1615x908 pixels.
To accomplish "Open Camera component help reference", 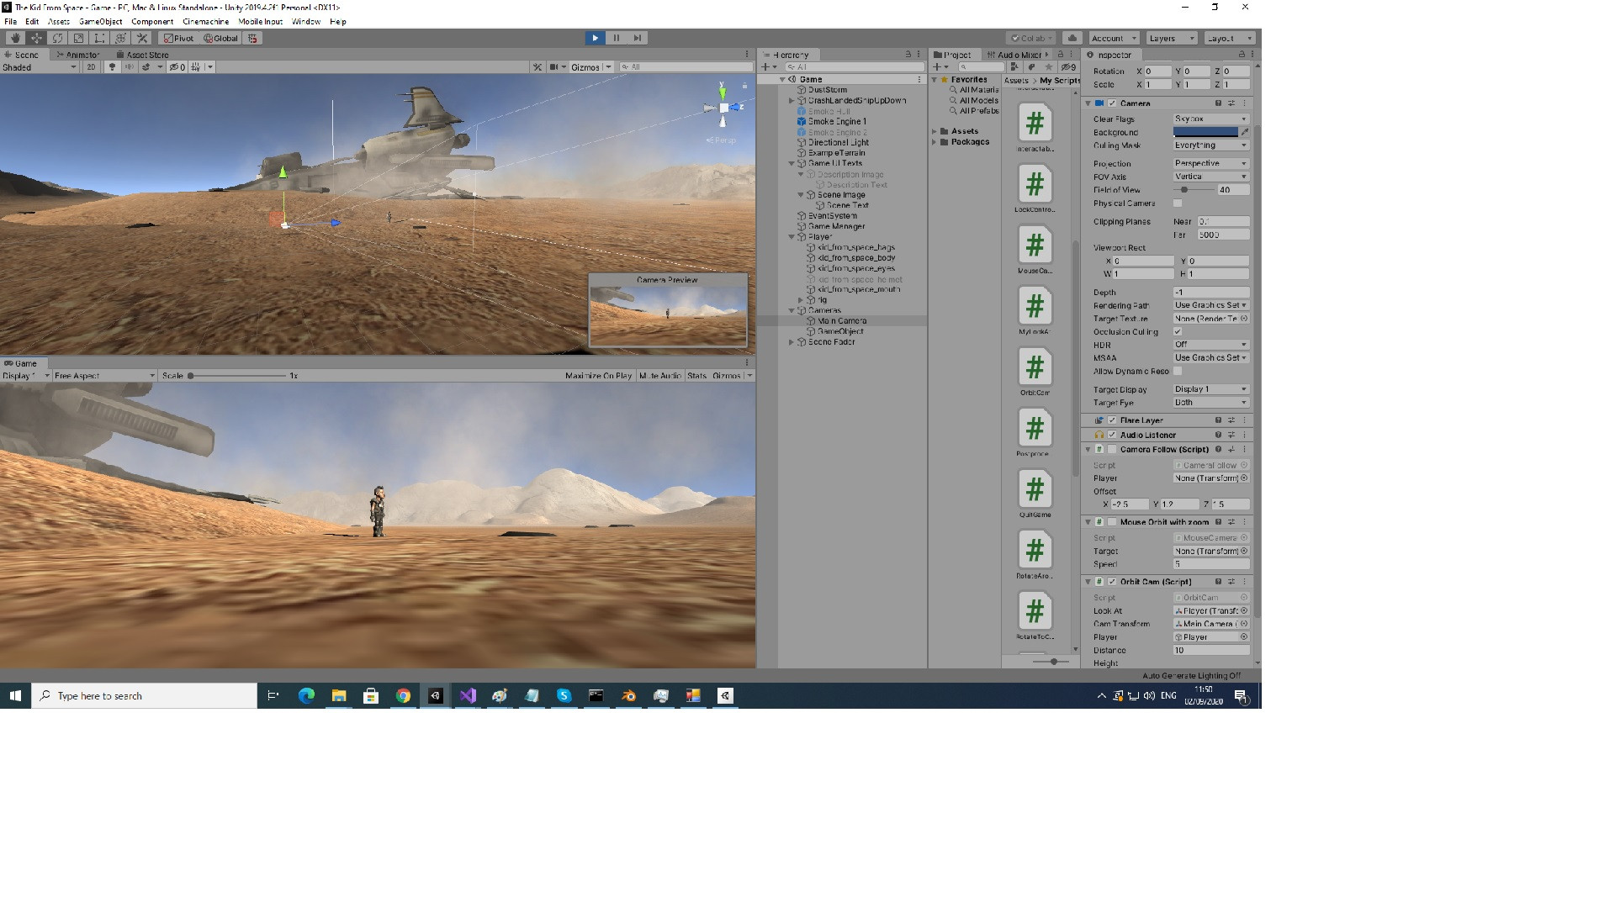I will (x=1218, y=103).
